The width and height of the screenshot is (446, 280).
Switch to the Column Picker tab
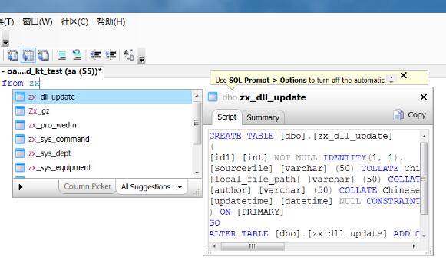(88, 186)
